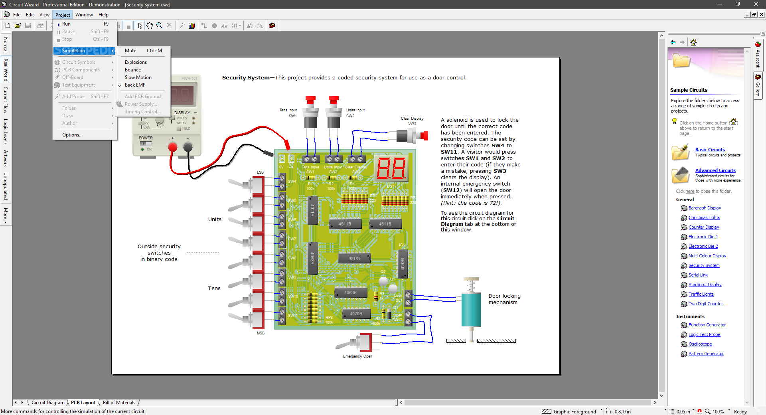Viewport: 766px width, 415px height.
Task: Select the pointer arrow tool
Action: coord(140,26)
